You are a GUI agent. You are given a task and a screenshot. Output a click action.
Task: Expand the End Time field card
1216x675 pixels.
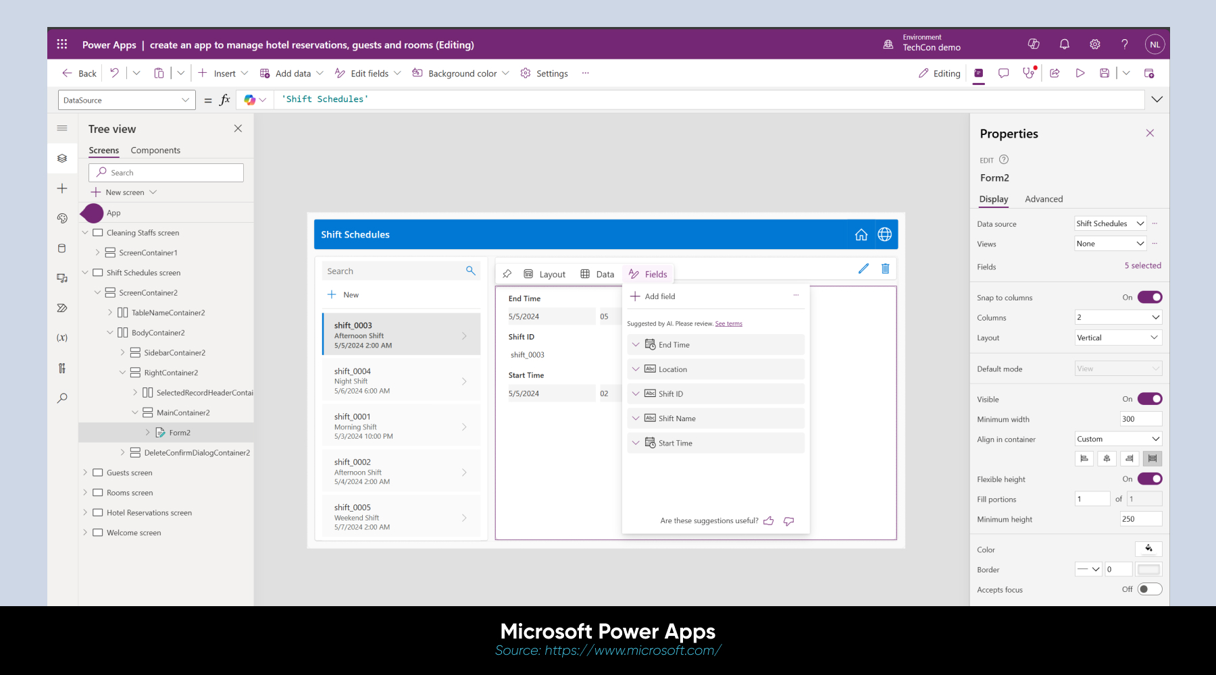coord(636,344)
